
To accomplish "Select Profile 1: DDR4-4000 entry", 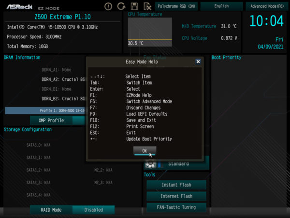I will pos(45,110).
